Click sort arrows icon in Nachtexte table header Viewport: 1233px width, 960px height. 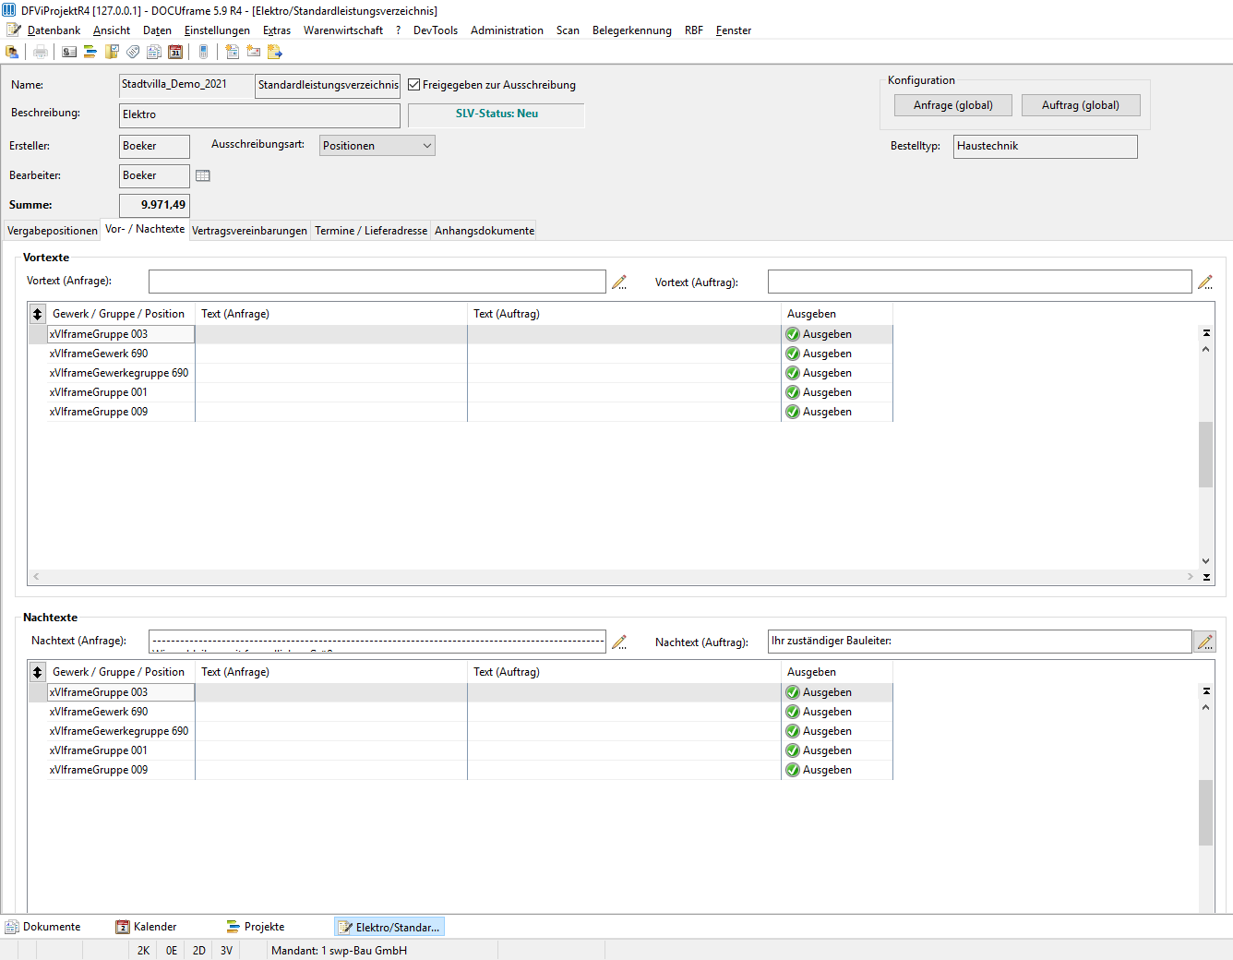tap(38, 672)
